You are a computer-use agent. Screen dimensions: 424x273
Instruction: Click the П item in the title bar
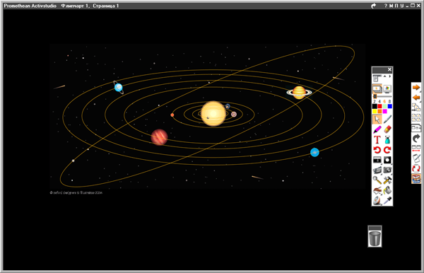(396, 6)
